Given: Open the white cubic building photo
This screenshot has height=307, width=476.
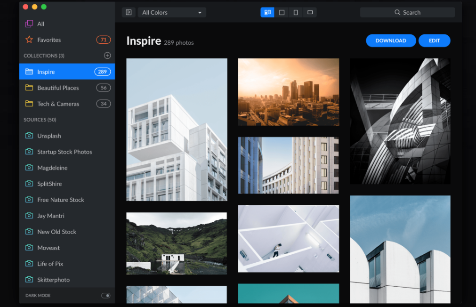Looking at the screenshot, I should (x=177, y=129).
